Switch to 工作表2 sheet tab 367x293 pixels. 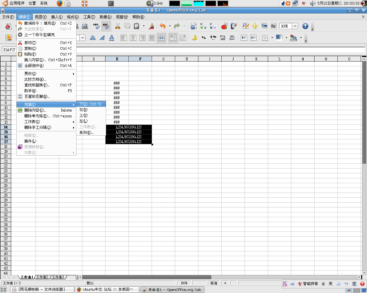(x=42, y=277)
